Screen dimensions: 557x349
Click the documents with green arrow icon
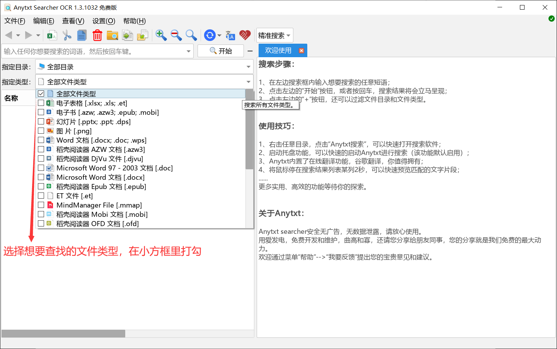click(x=128, y=36)
